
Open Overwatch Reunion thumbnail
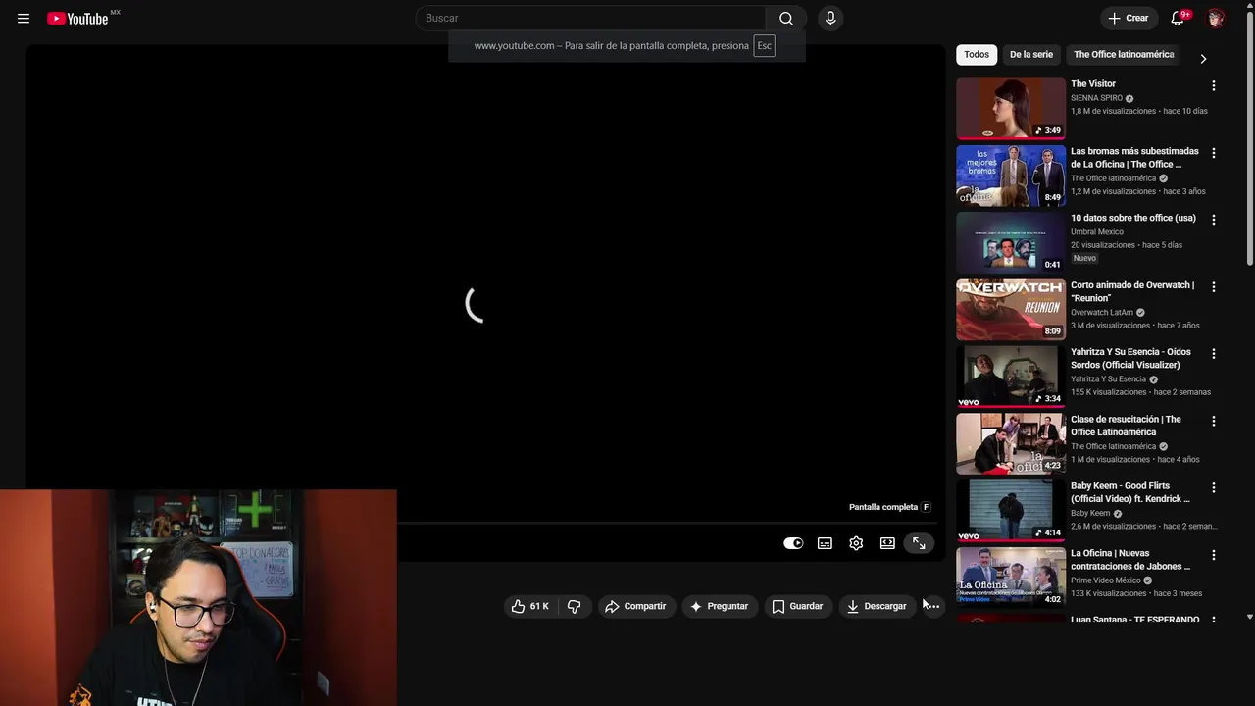tap(1011, 310)
